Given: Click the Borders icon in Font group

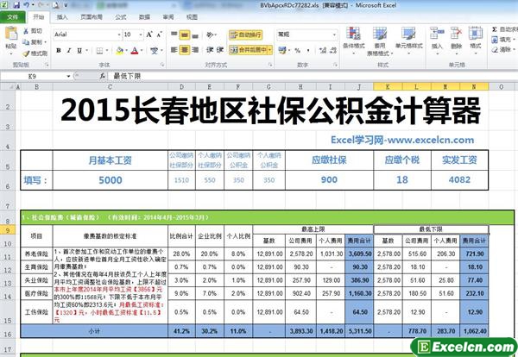Looking at the screenshot, I should (x=99, y=51).
